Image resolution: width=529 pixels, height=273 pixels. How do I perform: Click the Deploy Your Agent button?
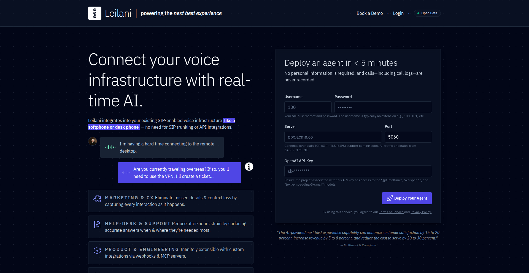[x=407, y=198]
